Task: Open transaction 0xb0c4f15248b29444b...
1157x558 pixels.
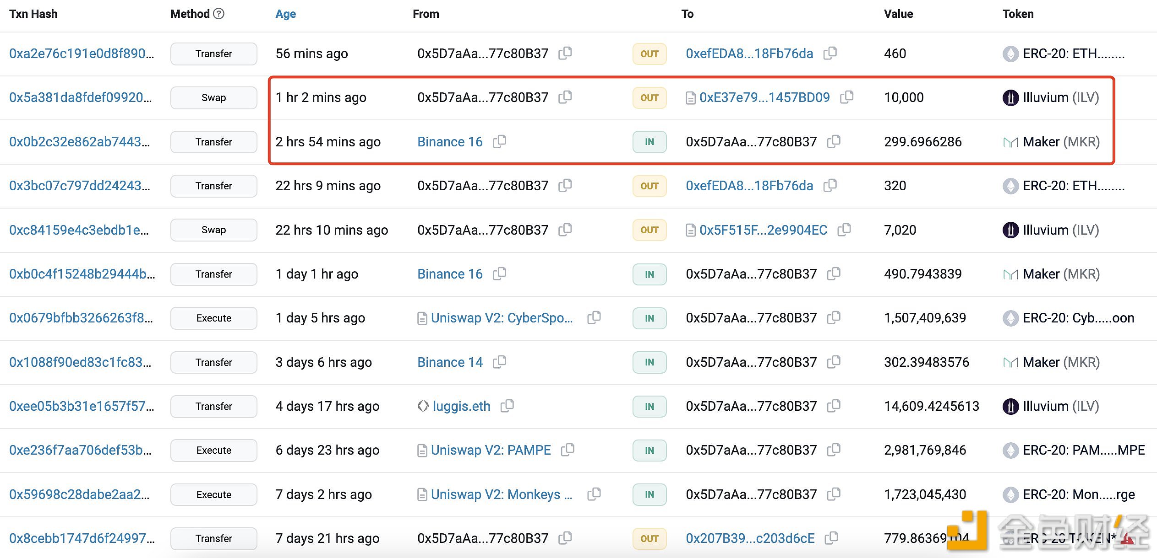Action: tap(82, 274)
